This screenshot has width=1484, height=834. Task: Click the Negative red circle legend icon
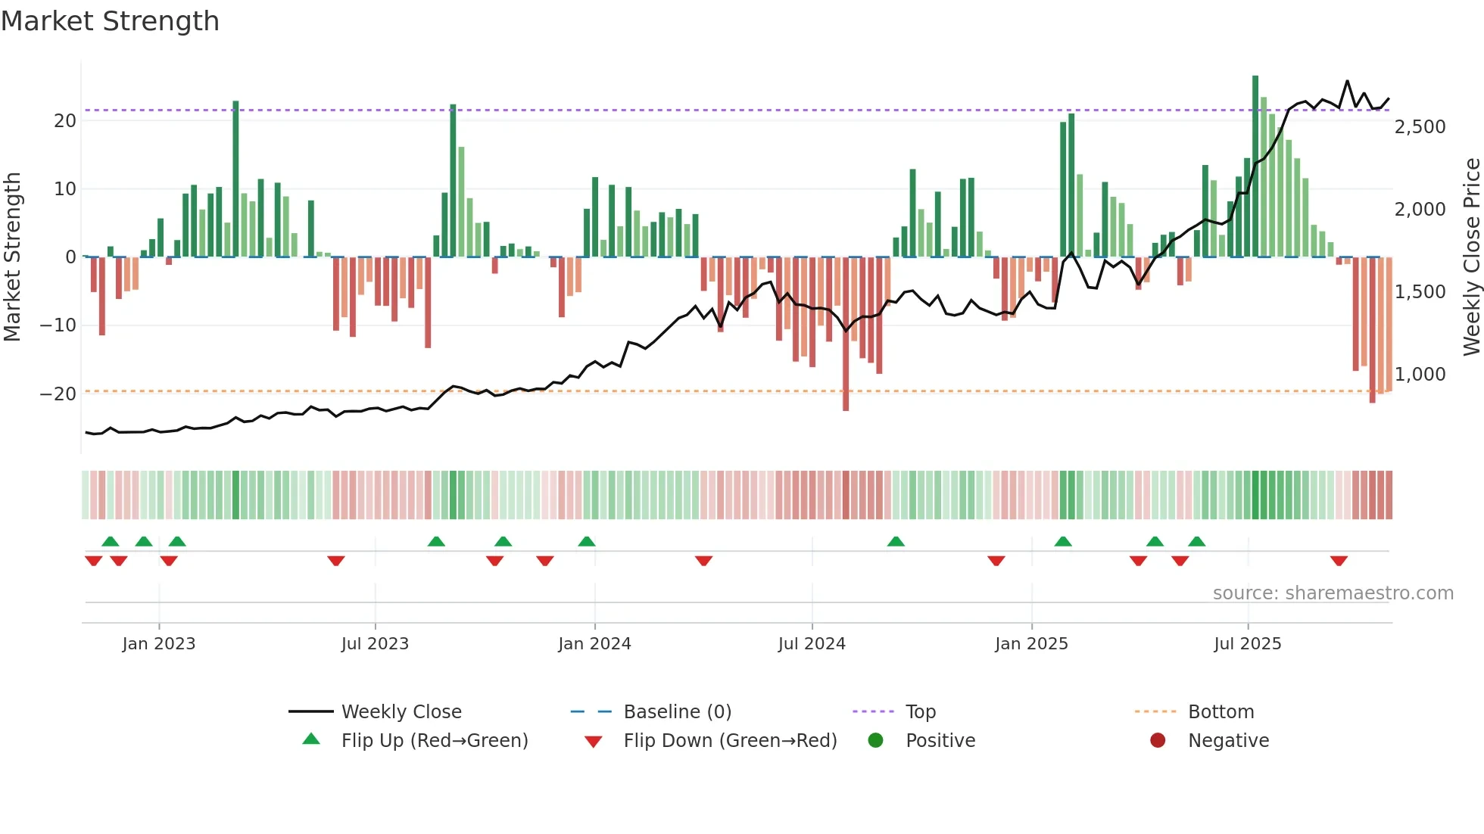pyautogui.click(x=1158, y=740)
